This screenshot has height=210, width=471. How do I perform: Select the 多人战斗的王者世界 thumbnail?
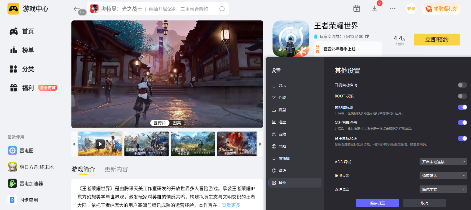point(237,144)
